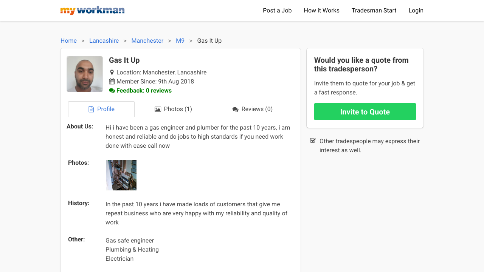Open Post a Job page
484x272 pixels.
pos(277,11)
